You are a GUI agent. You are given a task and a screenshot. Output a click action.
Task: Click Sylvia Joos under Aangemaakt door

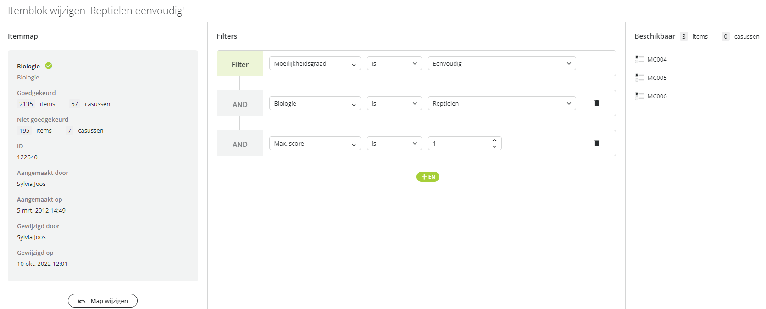[x=31, y=184]
